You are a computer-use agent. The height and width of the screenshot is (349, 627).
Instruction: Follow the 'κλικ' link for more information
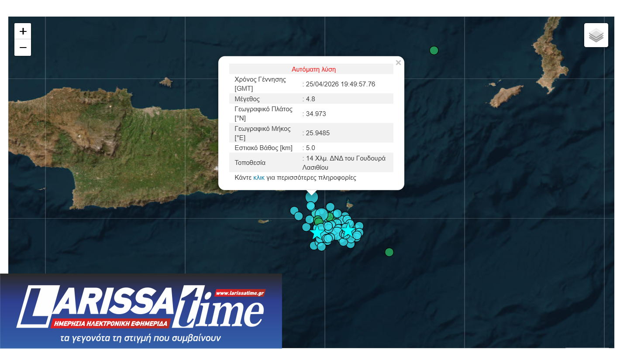[x=259, y=178]
